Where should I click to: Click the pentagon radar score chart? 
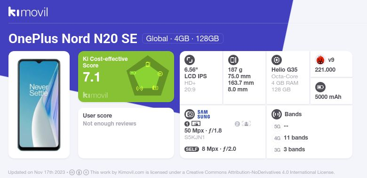pos(147,76)
